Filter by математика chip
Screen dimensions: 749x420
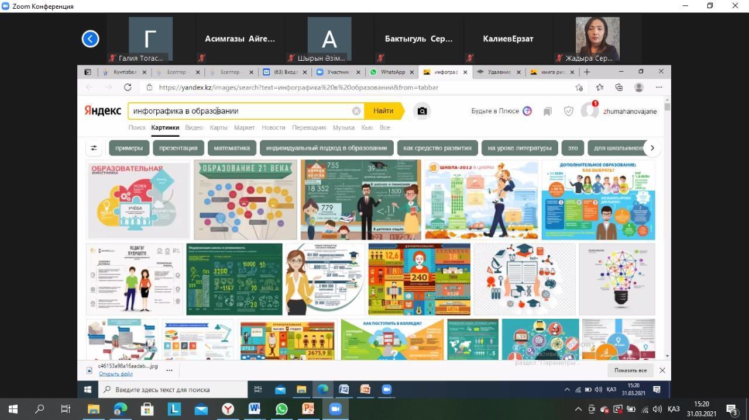[232, 148]
